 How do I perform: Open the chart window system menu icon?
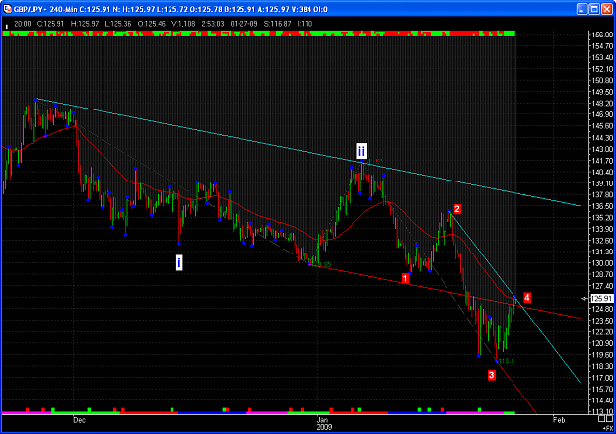click(7, 9)
